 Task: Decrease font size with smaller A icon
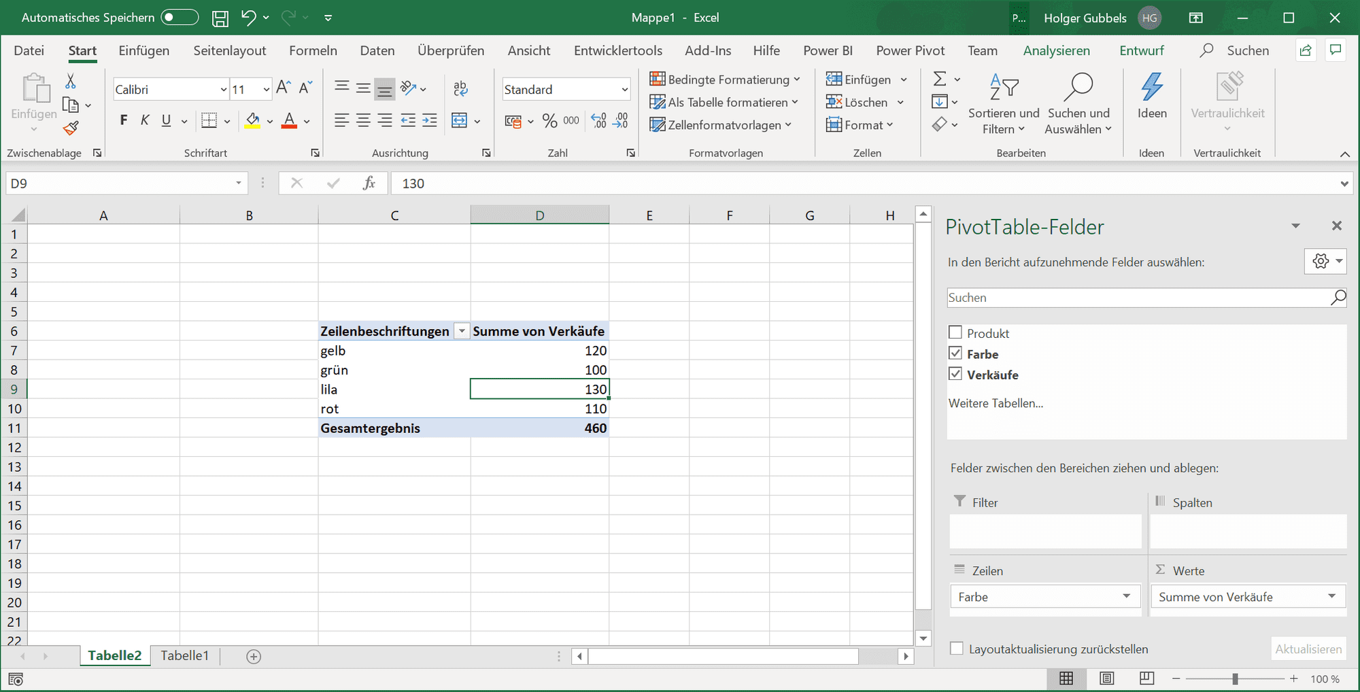coord(305,87)
